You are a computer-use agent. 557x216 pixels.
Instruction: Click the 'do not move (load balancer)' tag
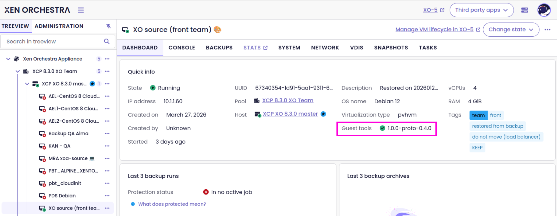point(506,137)
